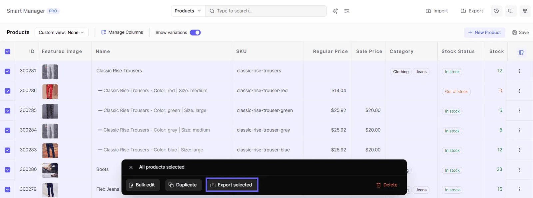Click blue trousers thumbnail for 300283
The height and width of the screenshot is (198, 533).
50,151
